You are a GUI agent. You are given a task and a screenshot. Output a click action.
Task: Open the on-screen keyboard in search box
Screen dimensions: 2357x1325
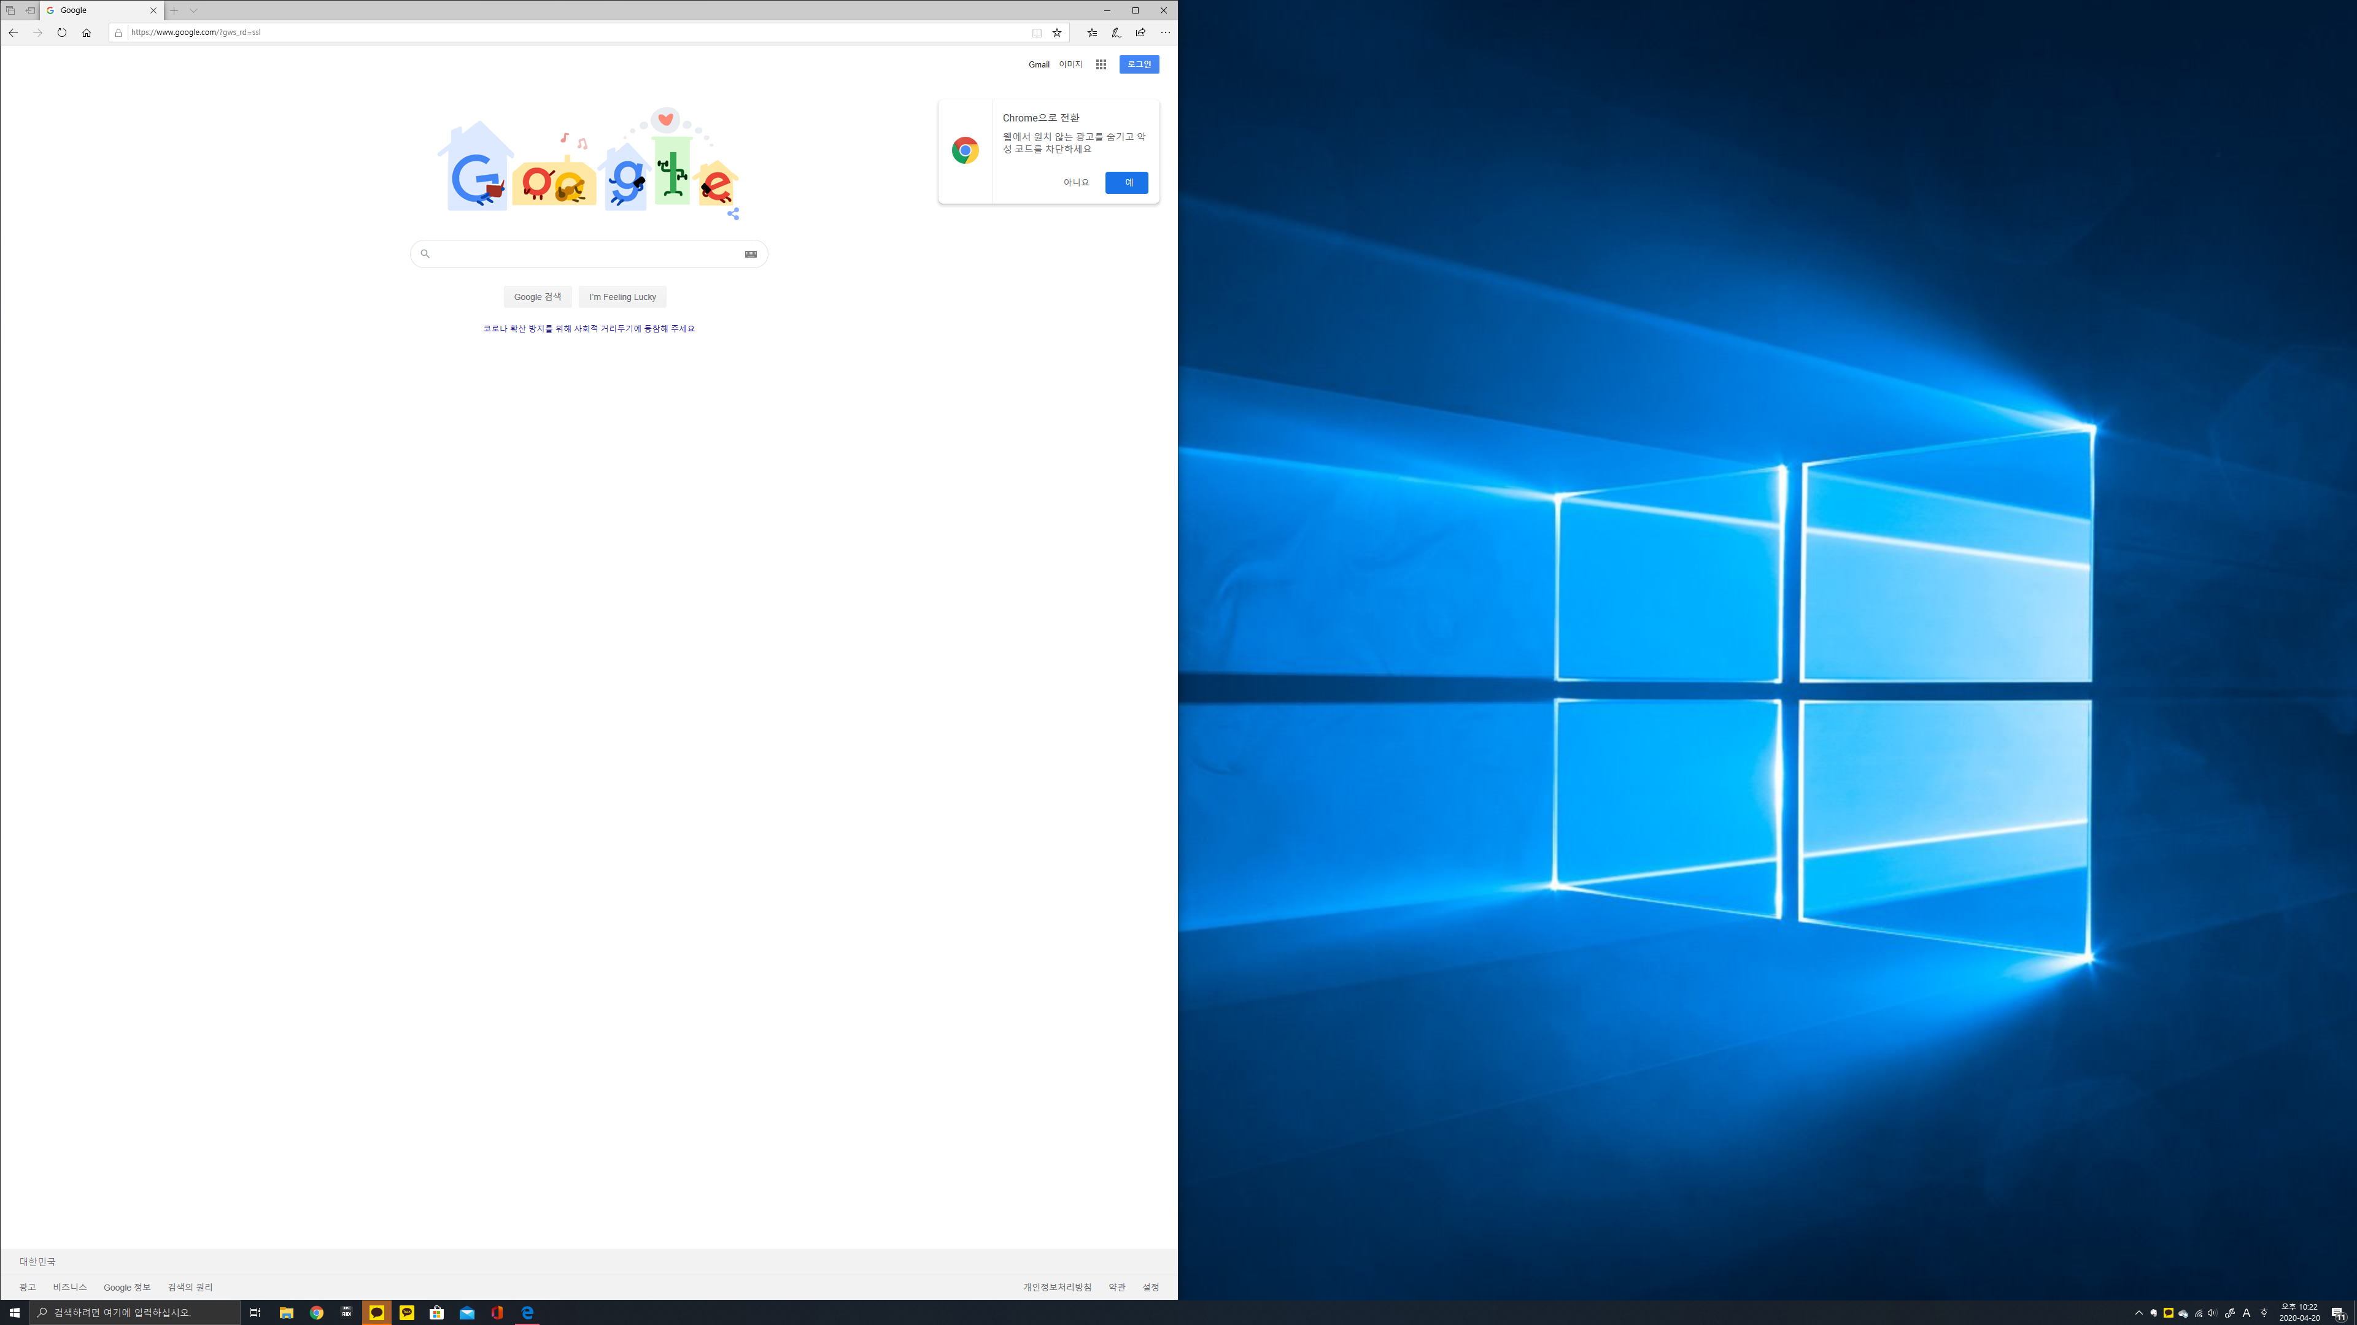(750, 254)
